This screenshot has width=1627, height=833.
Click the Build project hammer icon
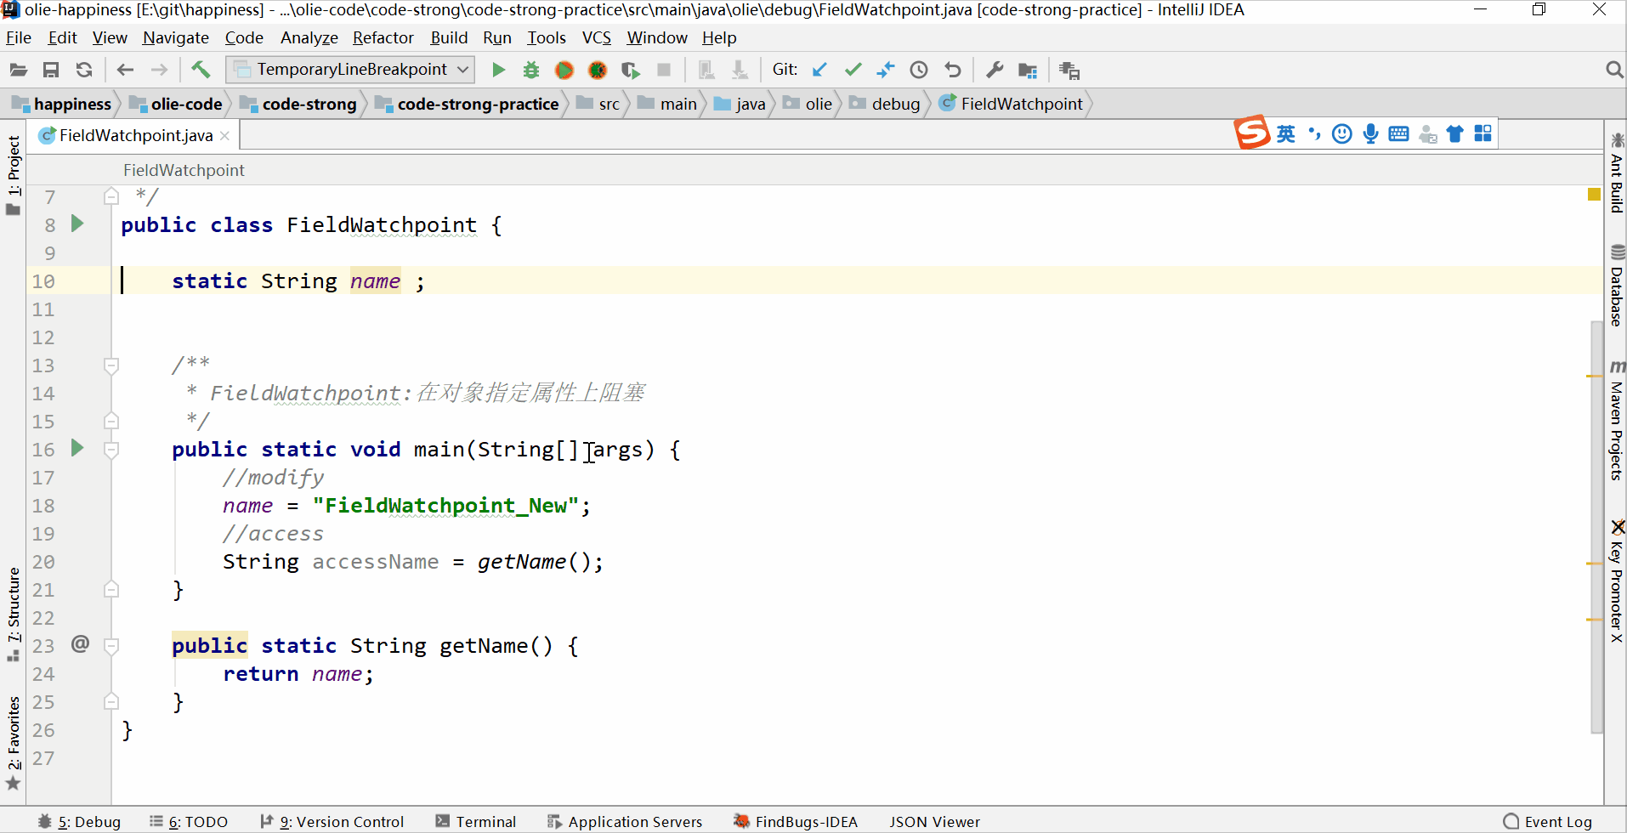(201, 70)
